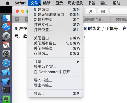Viewport: 127px width, 103px height.
Task: Open Launchpad rocket icon in Dock
Action: (x=6, y=36)
